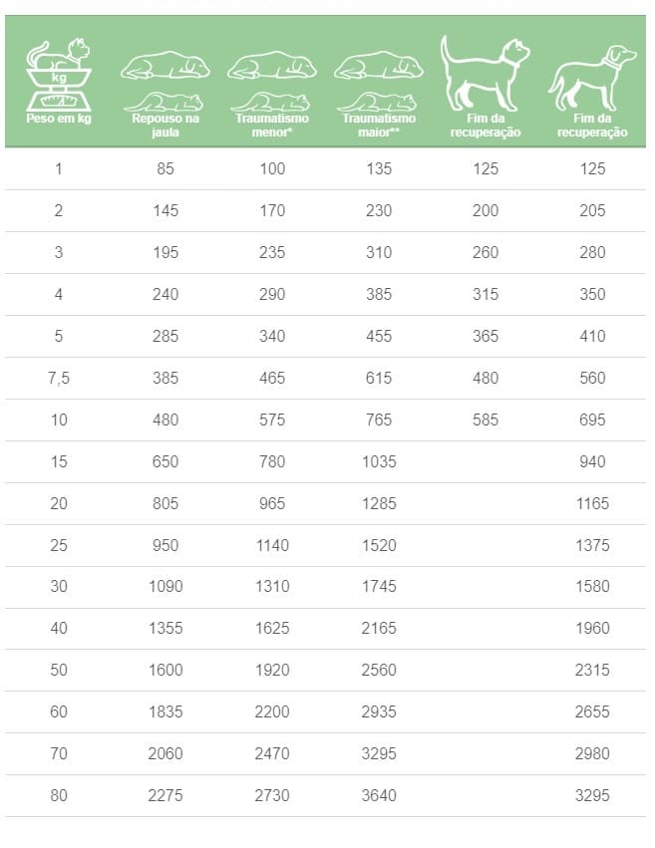This screenshot has width=655, height=848.
Task: Click value 965 in the 20 kg row
Action: point(271,503)
